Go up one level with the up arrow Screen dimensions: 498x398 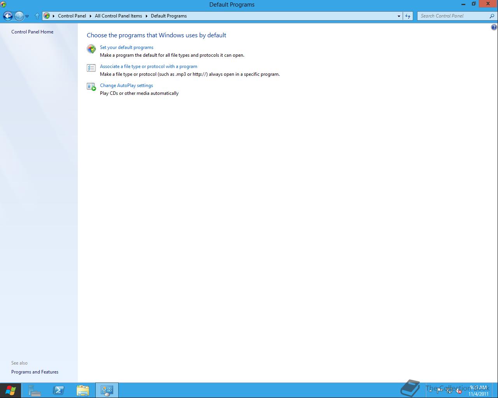coord(37,16)
